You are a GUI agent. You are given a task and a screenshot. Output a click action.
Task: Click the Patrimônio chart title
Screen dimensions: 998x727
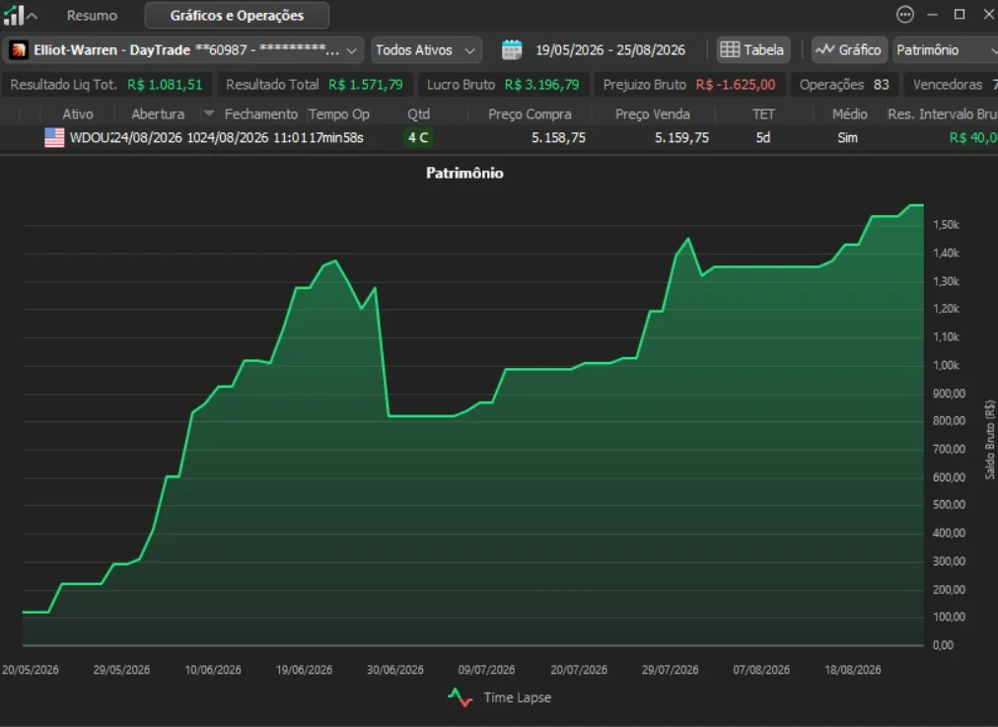[464, 174]
